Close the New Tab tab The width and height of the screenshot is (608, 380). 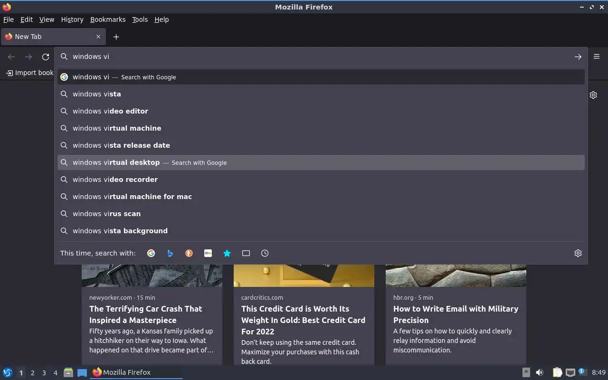[x=98, y=37]
